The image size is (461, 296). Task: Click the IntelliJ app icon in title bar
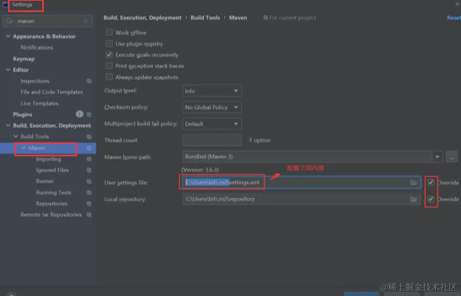[5, 4]
